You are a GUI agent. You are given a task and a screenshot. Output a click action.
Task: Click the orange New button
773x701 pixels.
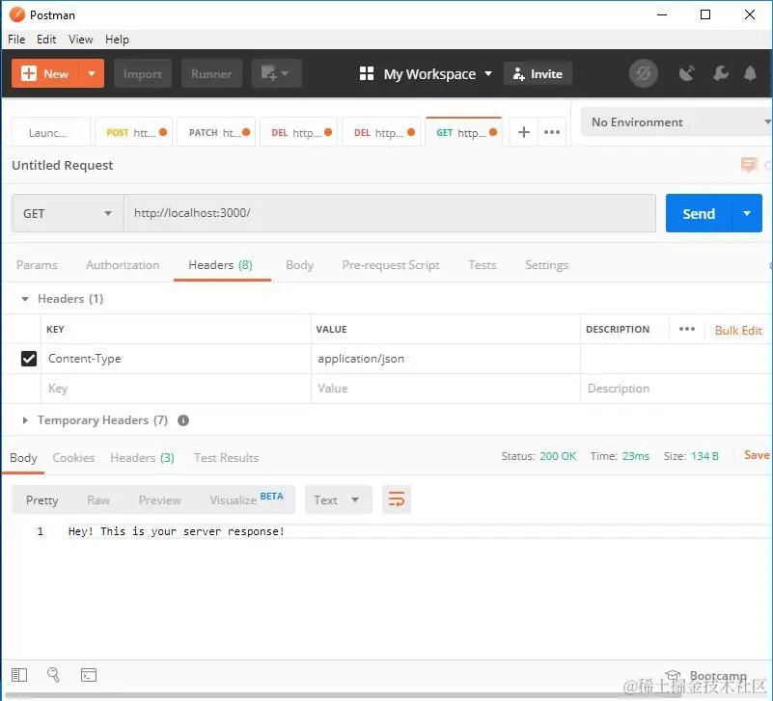[44, 73]
